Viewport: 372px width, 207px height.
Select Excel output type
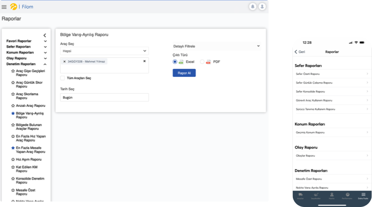(x=175, y=61)
